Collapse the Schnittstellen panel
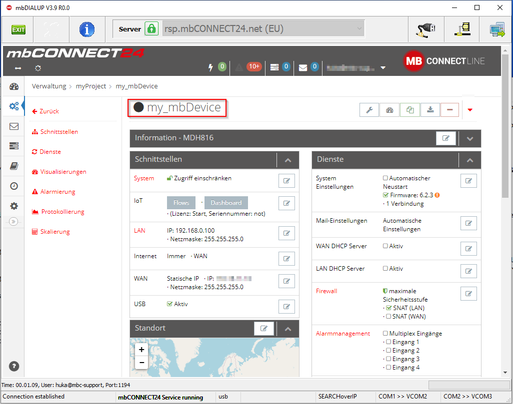The image size is (513, 404). (x=288, y=160)
